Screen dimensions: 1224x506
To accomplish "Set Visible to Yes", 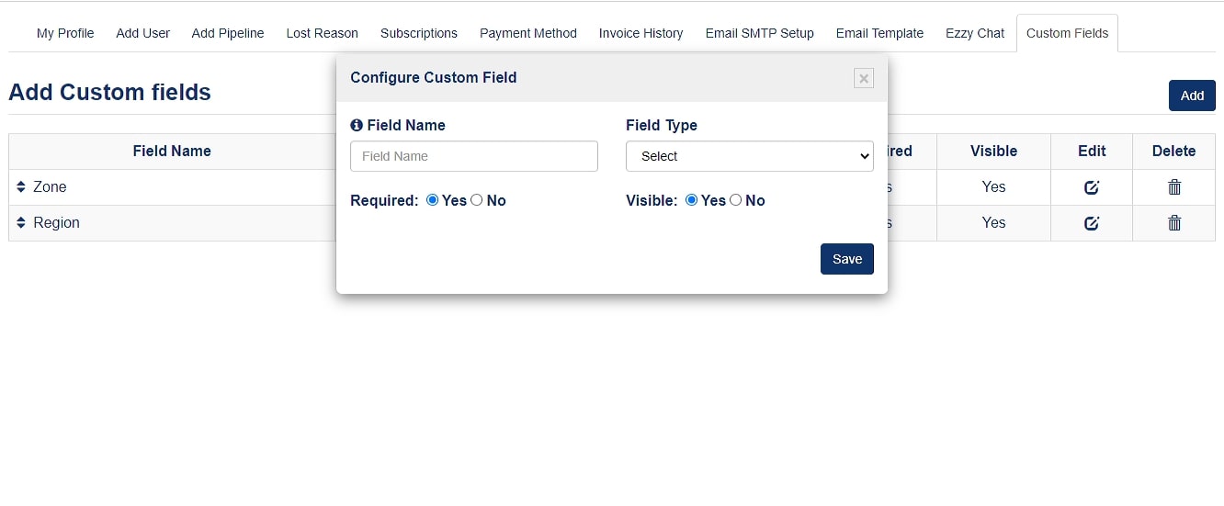I will point(692,200).
